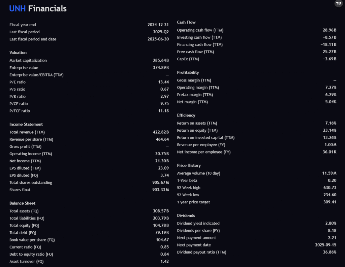This screenshot has height=267, width=345.
Task: Click the Total revenue (TTM) value
Action: tap(161, 132)
